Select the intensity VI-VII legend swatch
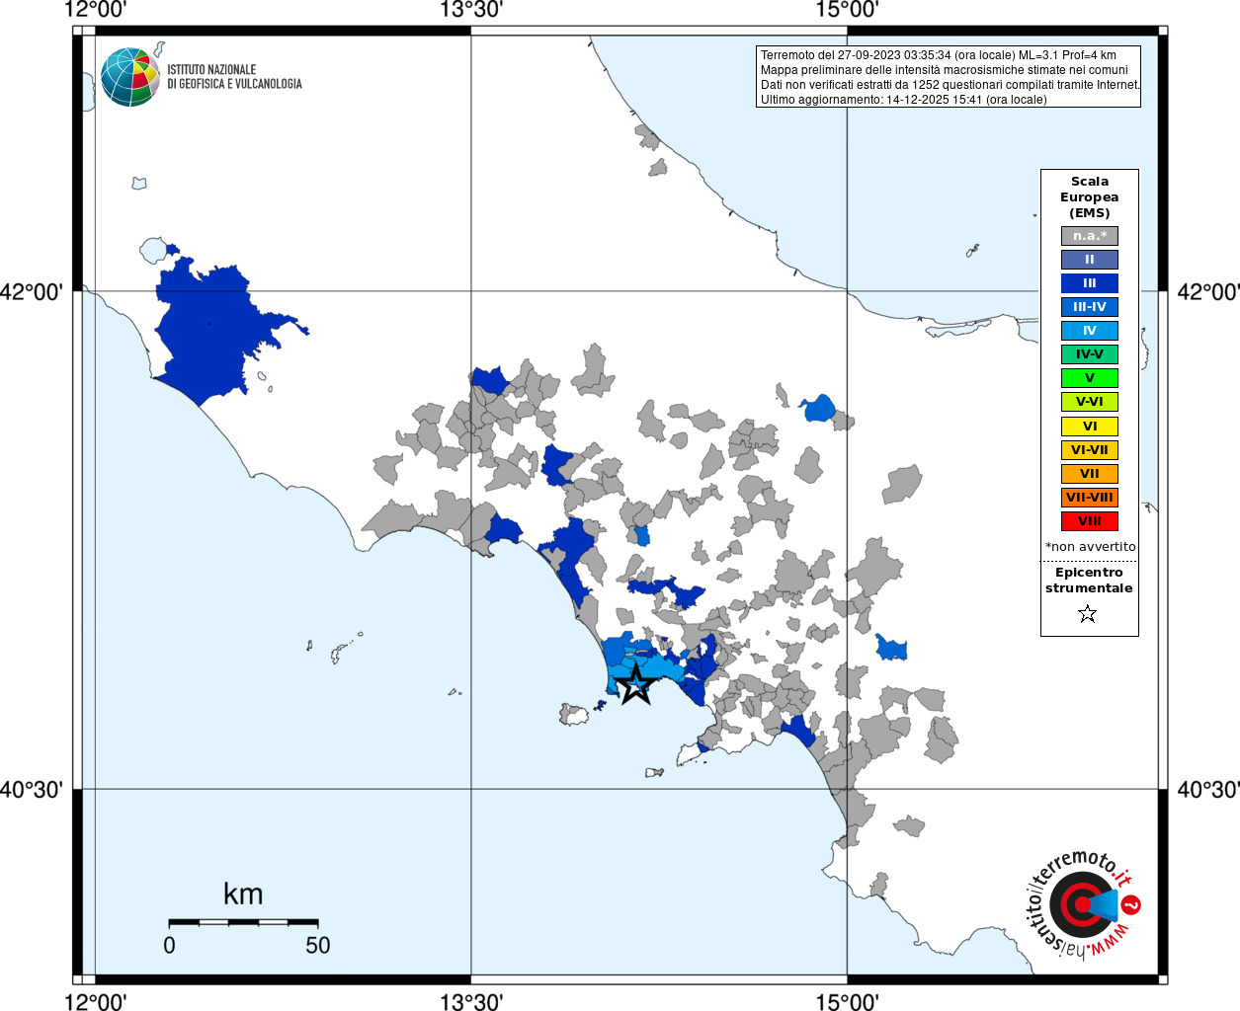Screen dimensions: 1240x1011 click(x=1090, y=450)
